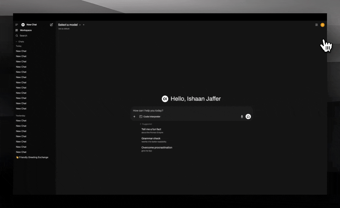Toggle the sidebar with the hamburger icon
Image resolution: width=340 pixels, height=208 pixels.
pos(17,25)
